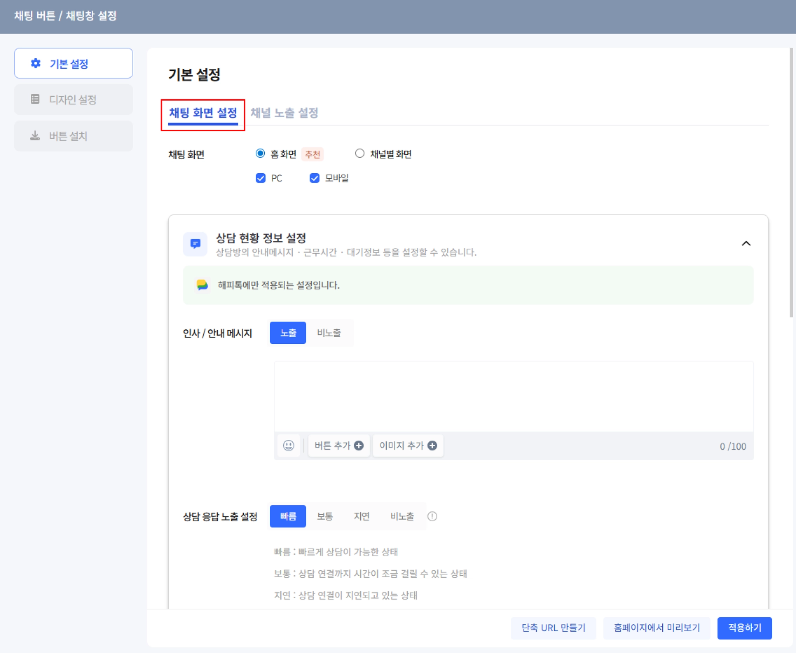Choose 보통 for 상담 응답 노출 설정
This screenshot has height=653, width=796.
click(x=325, y=516)
